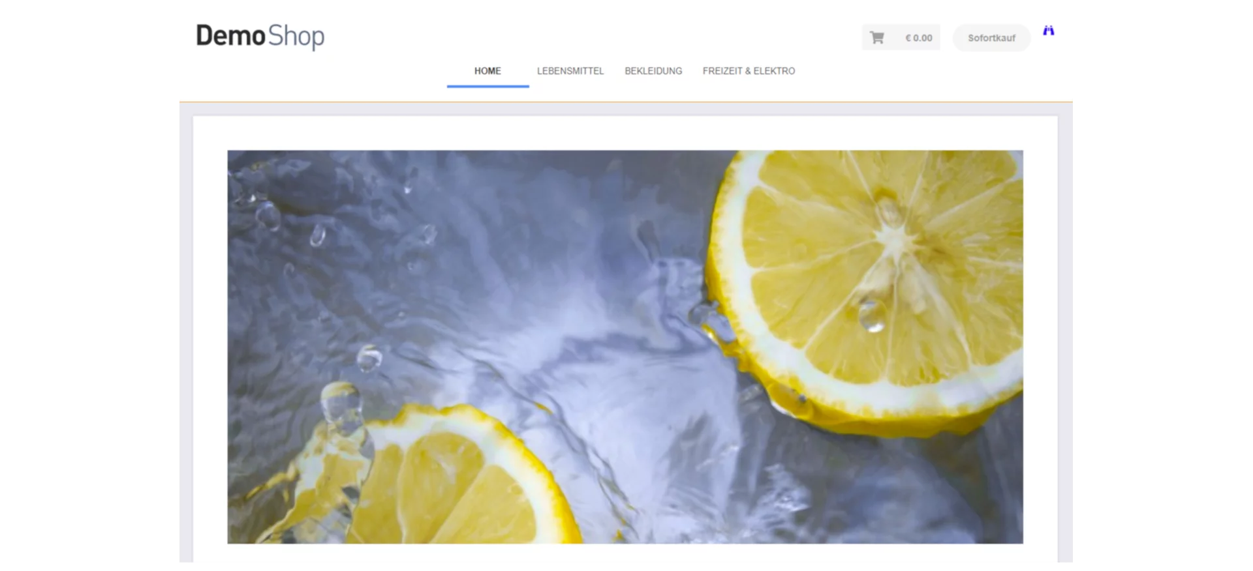Open the shopping cart icon
1253x571 pixels.
pyautogui.click(x=877, y=38)
